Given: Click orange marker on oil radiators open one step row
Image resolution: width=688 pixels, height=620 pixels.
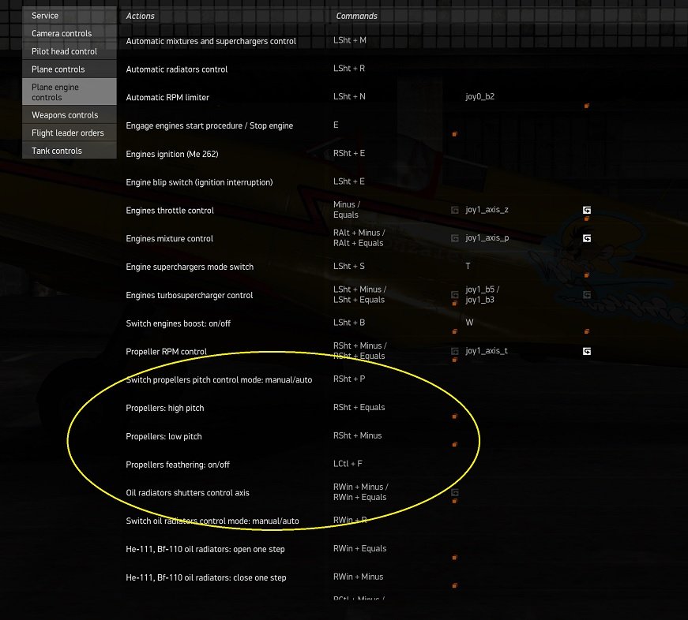Looking at the screenshot, I should (454, 558).
